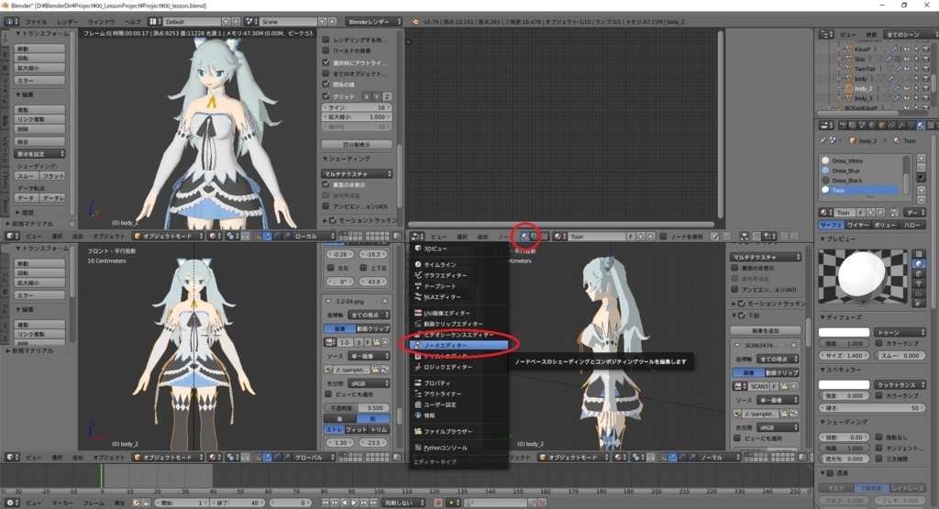Select ノードエディター in editor type menu
Viewport: 939px width, 509px height.
[459, 346]
